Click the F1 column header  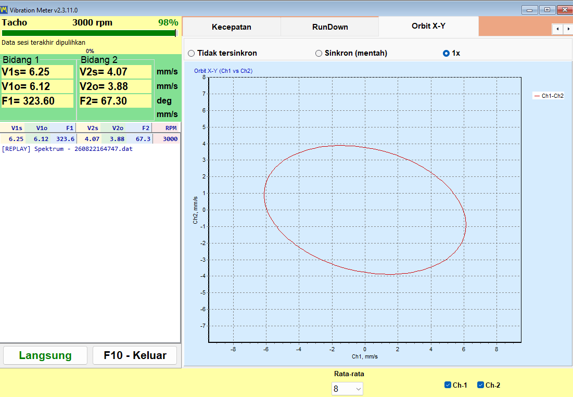tap(63, 128)
